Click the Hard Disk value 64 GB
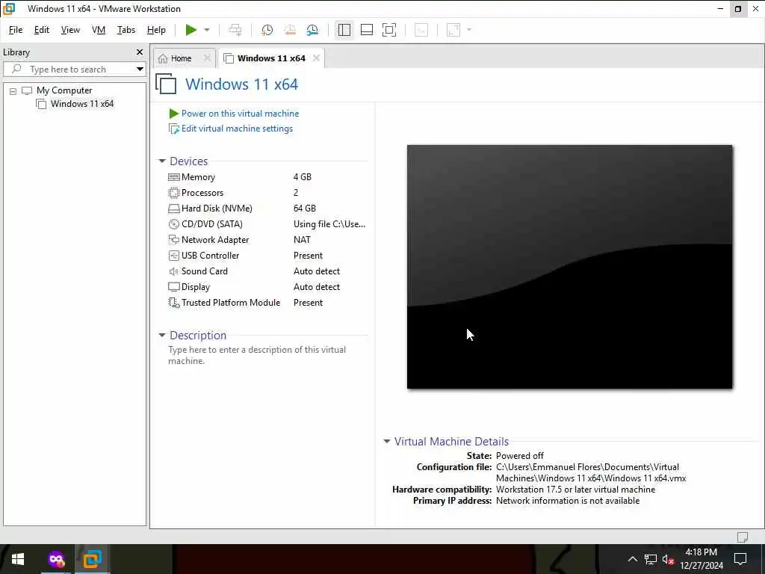 (x=305, y=209)
